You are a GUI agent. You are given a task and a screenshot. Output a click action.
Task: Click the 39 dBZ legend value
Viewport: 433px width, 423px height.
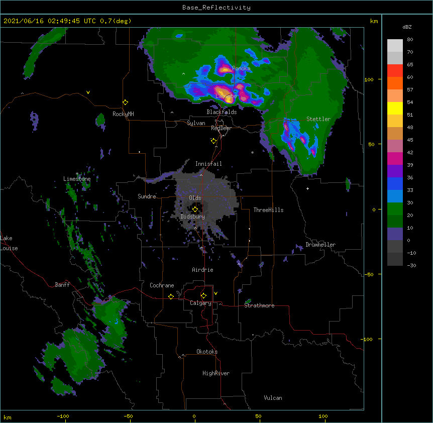410,165
